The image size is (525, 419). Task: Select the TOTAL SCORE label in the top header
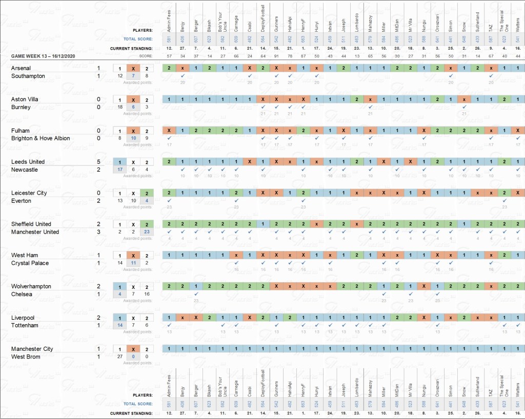(137, 38)
